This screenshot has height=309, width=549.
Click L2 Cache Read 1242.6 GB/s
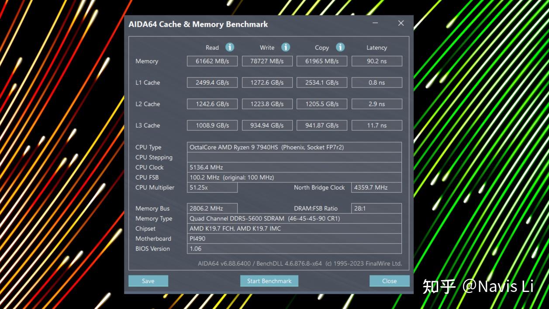(x=212, y=104)
